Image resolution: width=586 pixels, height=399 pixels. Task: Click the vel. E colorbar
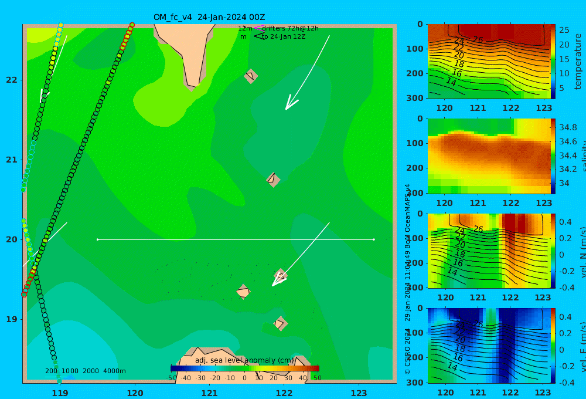coord(553,346)
